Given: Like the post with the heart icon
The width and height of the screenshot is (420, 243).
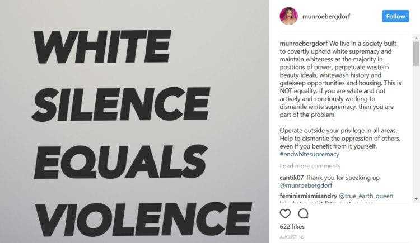Looking at the screenshot, I should point(285,213).
